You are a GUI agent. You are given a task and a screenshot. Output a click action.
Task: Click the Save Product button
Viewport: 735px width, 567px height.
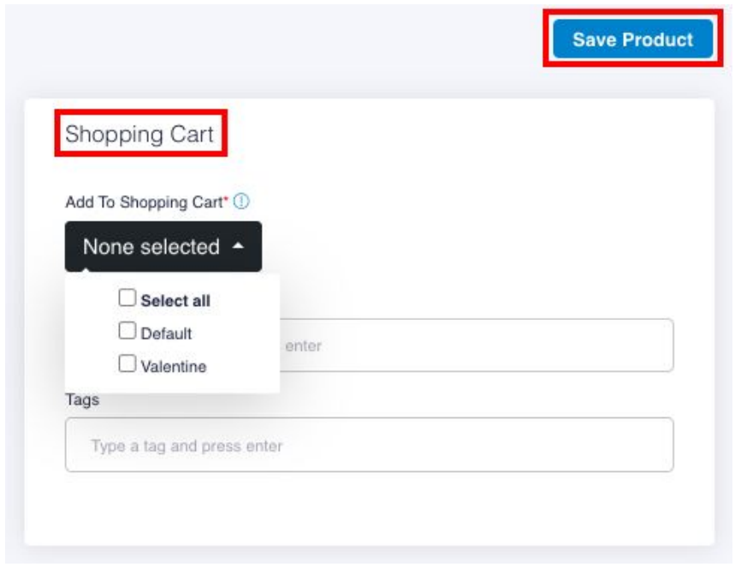[632, 38]
